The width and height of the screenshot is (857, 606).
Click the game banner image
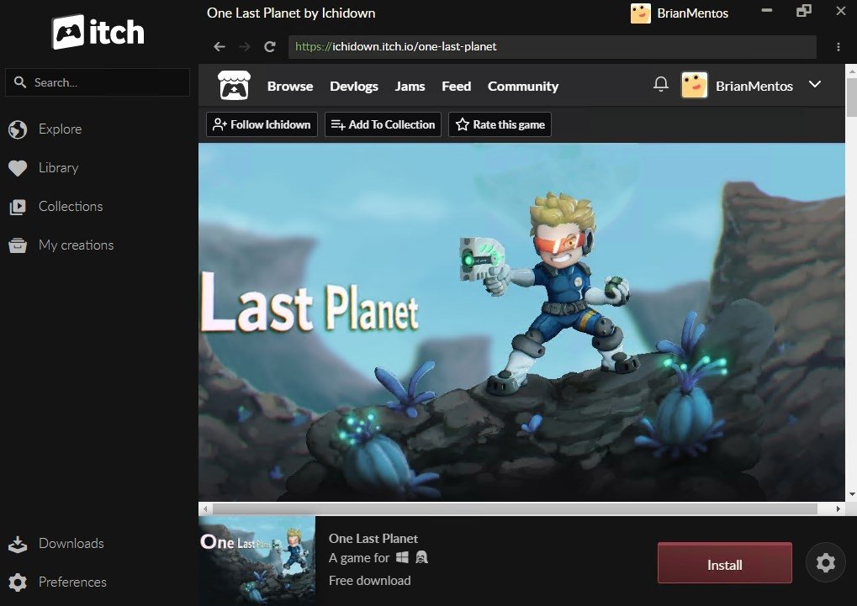(x=521, y=322)
